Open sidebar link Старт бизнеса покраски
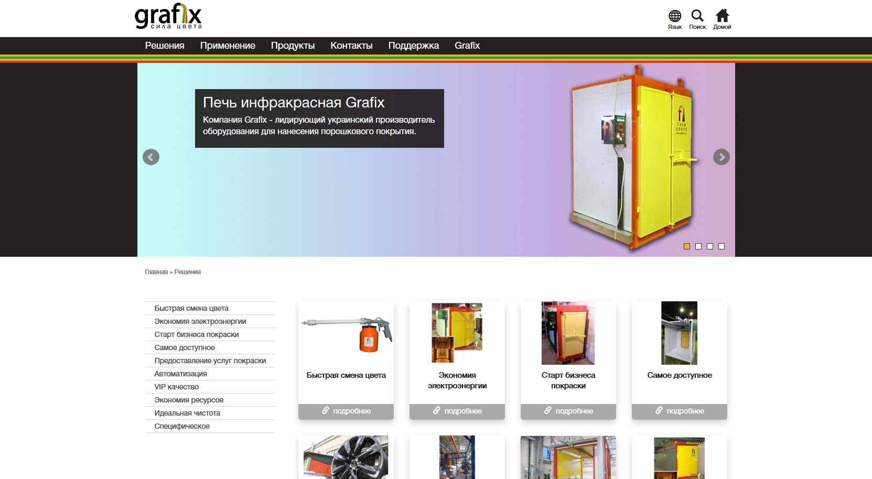The width and height of the screenshot is (872, 479). [x=210, y=334]
